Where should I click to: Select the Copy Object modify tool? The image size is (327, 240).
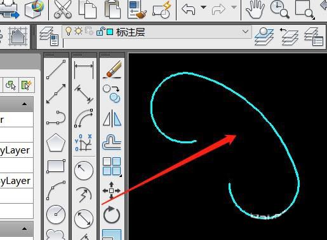(x=112, y=94)
